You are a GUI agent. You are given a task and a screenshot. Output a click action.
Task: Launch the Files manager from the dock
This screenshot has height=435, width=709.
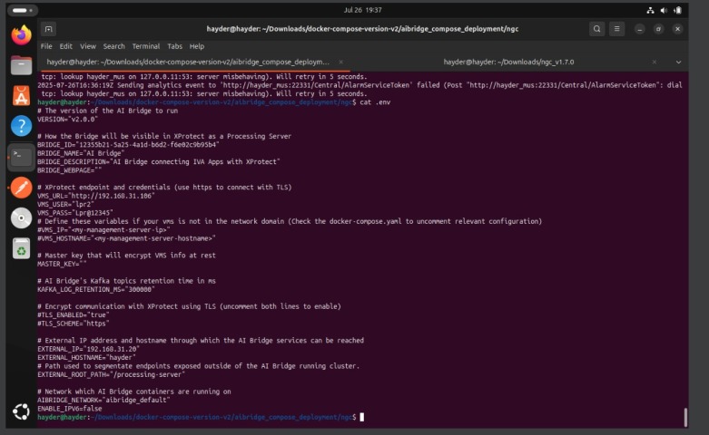(20, 65)
